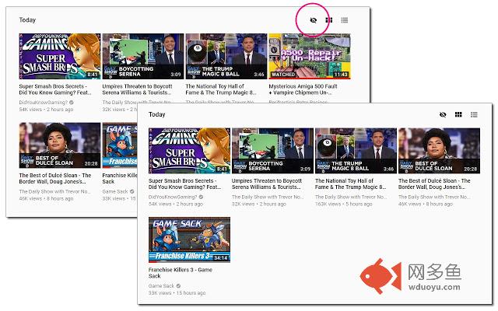Open Super Smash Bros thumbnail in back panel
This screenshot has height=311, width=498.
coord(60,56)
